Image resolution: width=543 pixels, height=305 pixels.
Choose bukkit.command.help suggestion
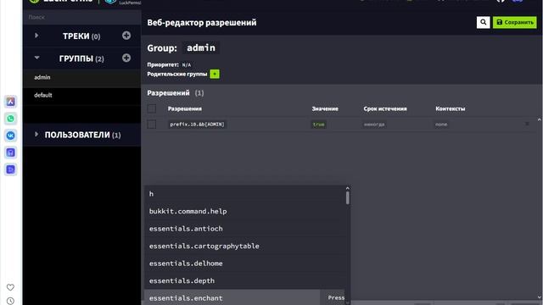(x=244, y=211)
